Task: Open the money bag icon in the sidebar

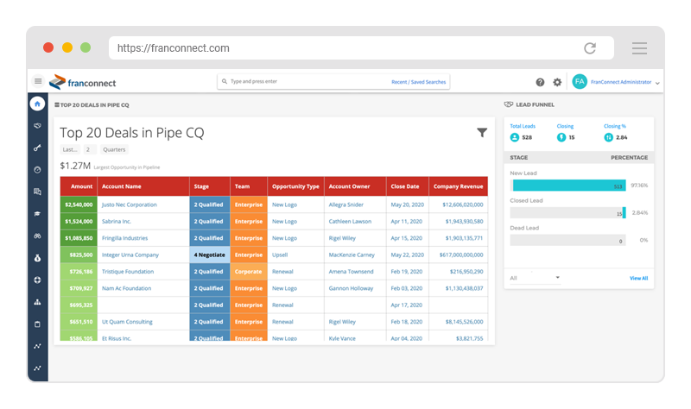Action: (x=37, y=258)
